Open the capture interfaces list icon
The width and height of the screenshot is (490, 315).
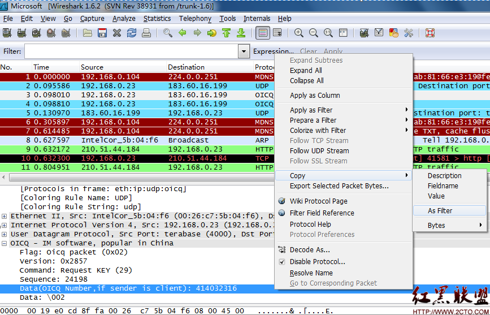(x=7, y=33)
